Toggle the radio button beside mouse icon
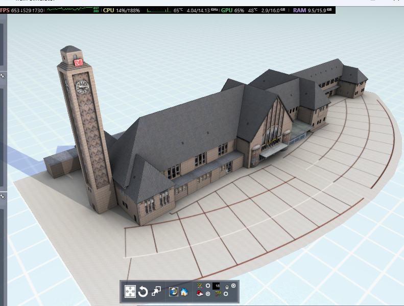 tap(233, 286)
